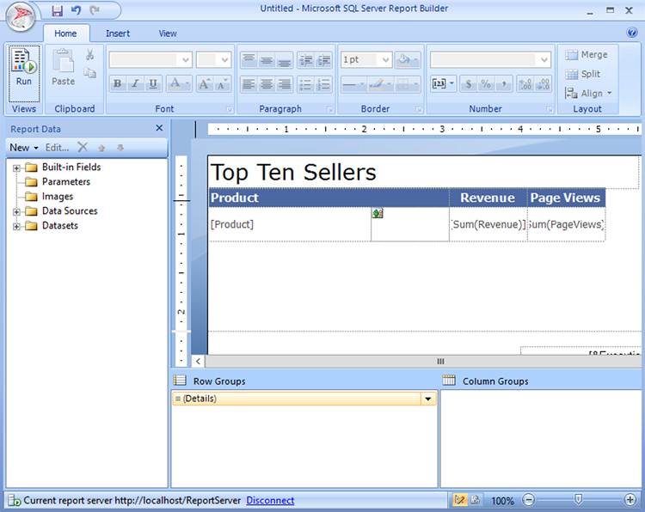Apply currency number format
This screenshot has height=512, width=645.
click(468, 84)
